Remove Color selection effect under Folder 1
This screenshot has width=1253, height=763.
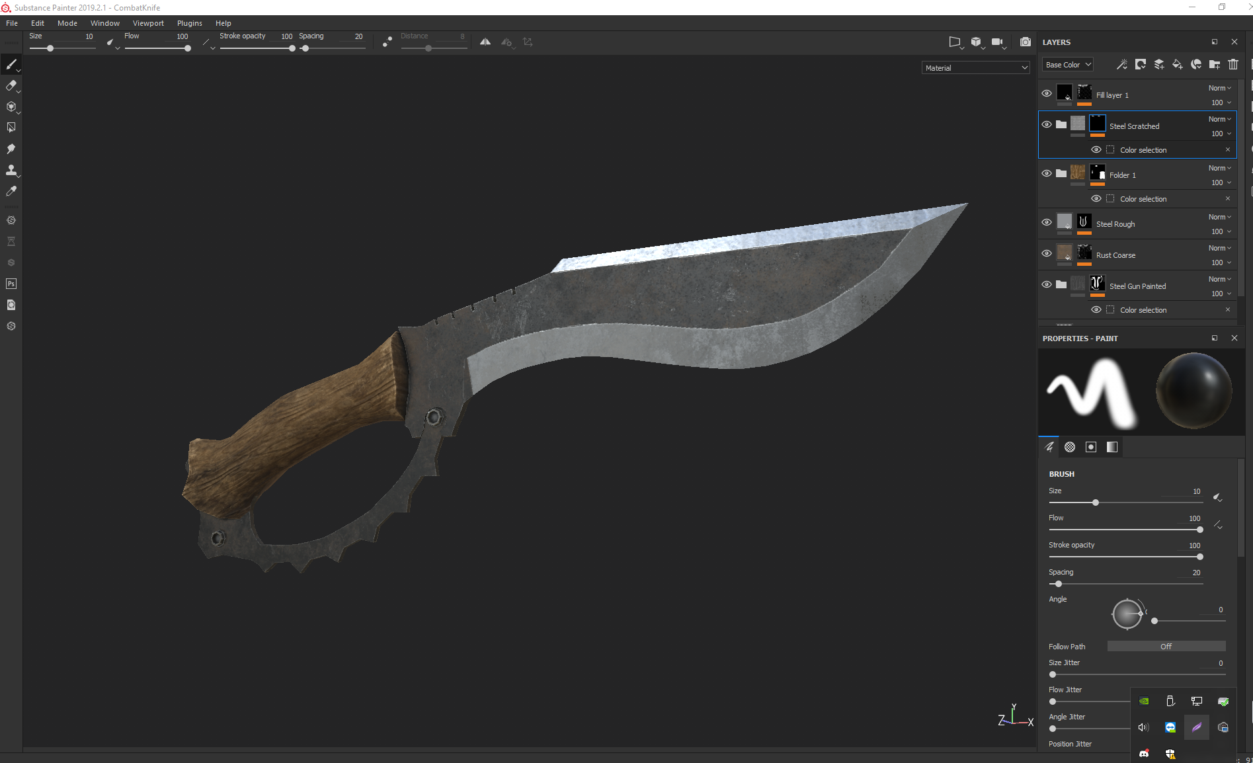[1228, 198]
